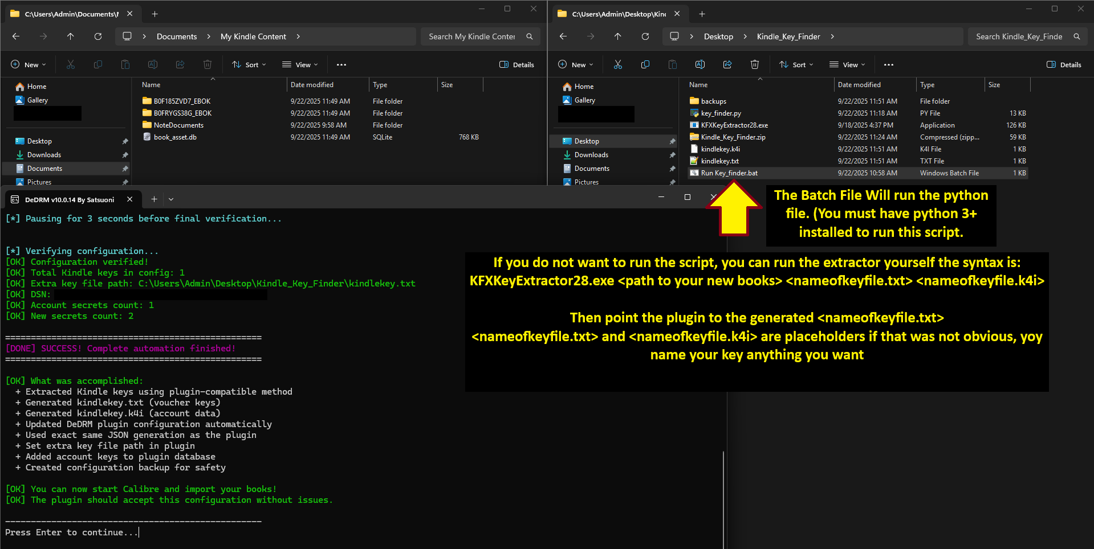Select Run Key_finder.bat file
This screenshot has width=1094, height=549.
pyautogui.click(x=729, y=173)
